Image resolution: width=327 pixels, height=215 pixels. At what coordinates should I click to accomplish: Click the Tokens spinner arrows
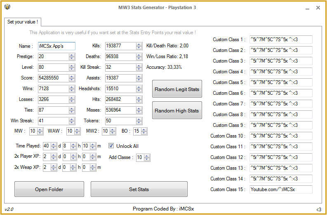[x=139, y=121]
